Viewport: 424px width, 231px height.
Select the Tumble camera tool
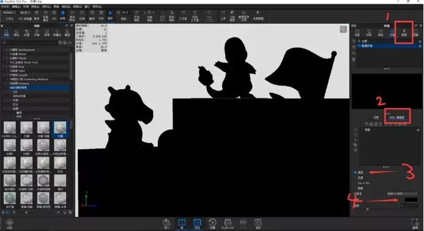(92, 15)
